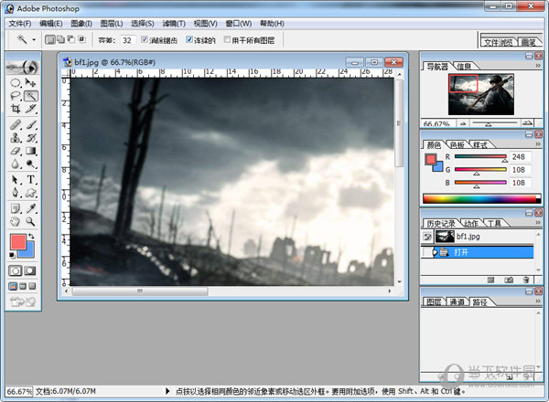Select the Notes tool
Viewport: 549px width, 402px height.
pos(15,208)
